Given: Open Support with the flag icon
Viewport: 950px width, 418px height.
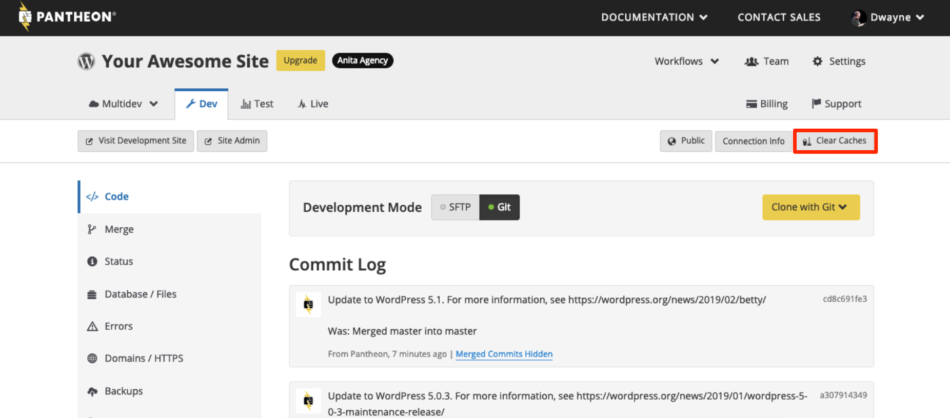Looking at the screenshot, I should tap(836, 104).
